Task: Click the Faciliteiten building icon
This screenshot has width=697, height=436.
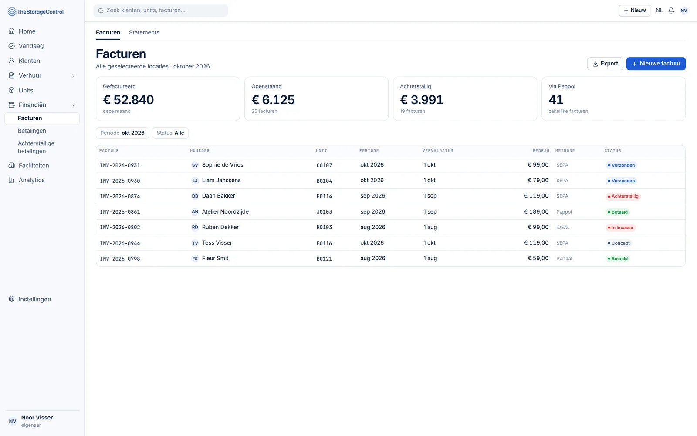Action: coord(12,165)
